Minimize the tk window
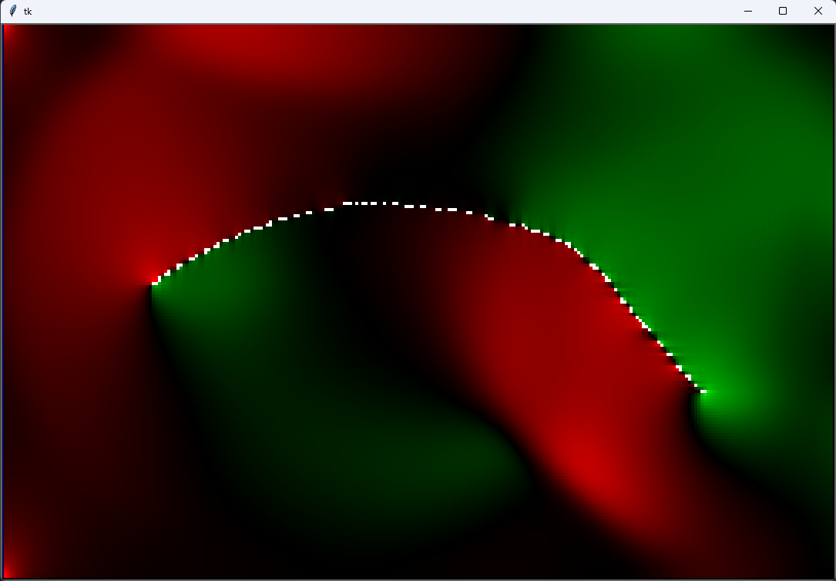This screenshot has height=581, width=836. [748, 12]
